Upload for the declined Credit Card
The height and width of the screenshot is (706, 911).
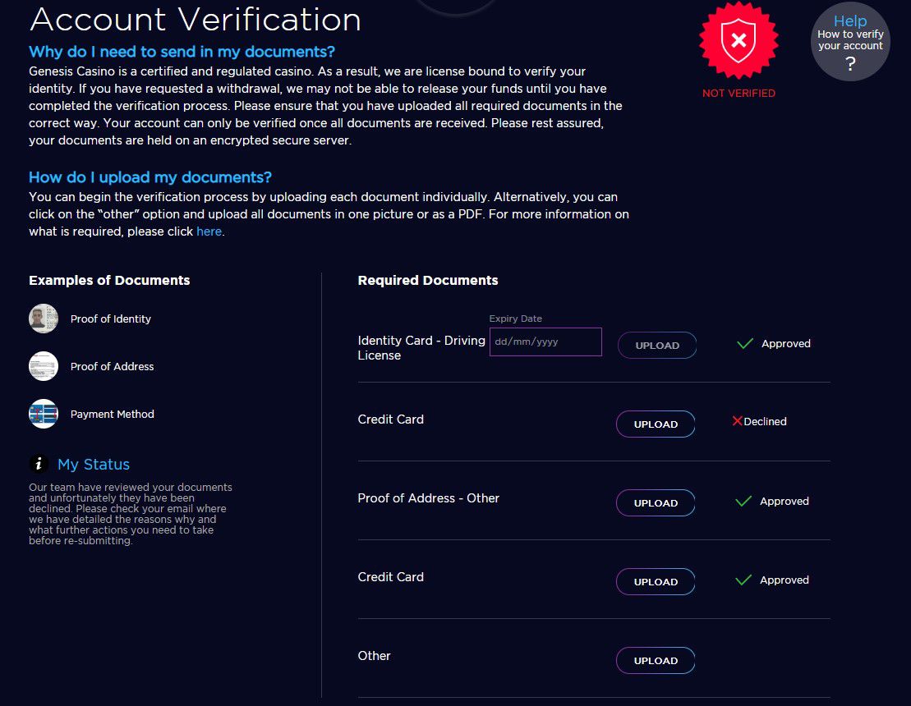tap(656, 424)
